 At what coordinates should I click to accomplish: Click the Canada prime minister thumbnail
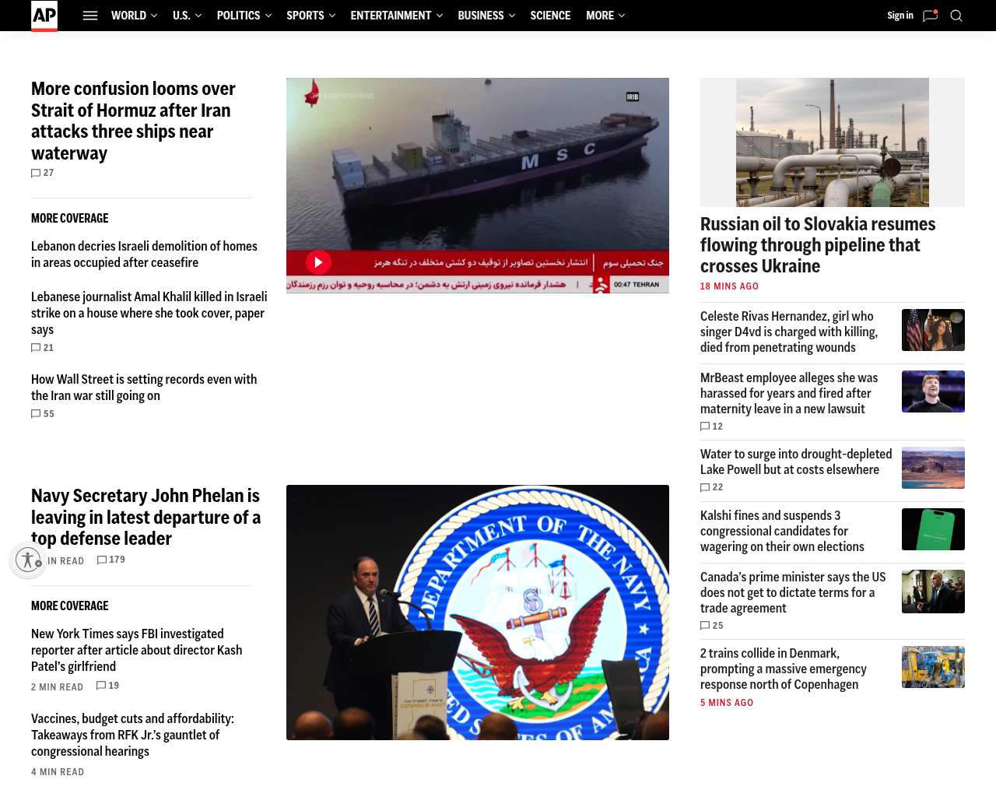933,591
